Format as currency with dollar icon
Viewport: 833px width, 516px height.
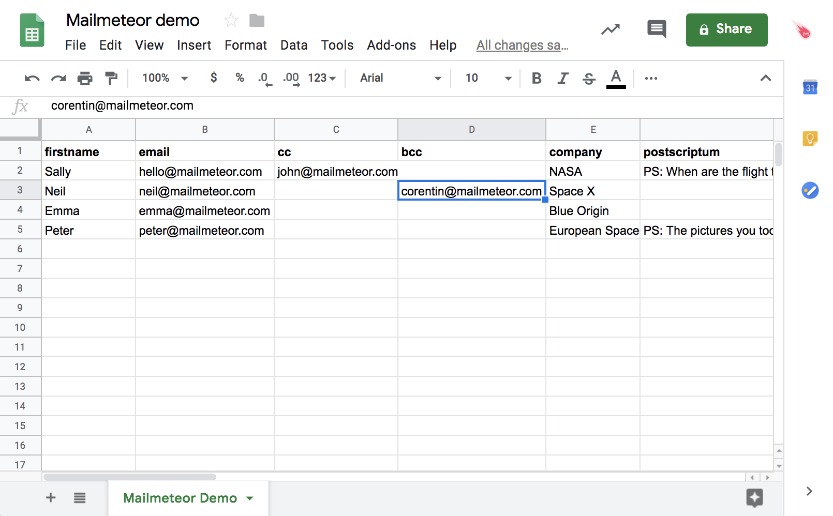[x=214, y=78]
